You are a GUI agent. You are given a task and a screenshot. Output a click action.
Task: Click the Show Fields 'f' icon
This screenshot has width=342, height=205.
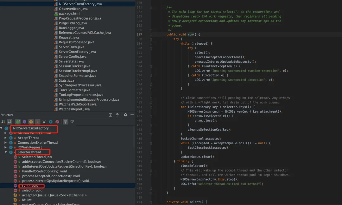(x=31, y=122)
